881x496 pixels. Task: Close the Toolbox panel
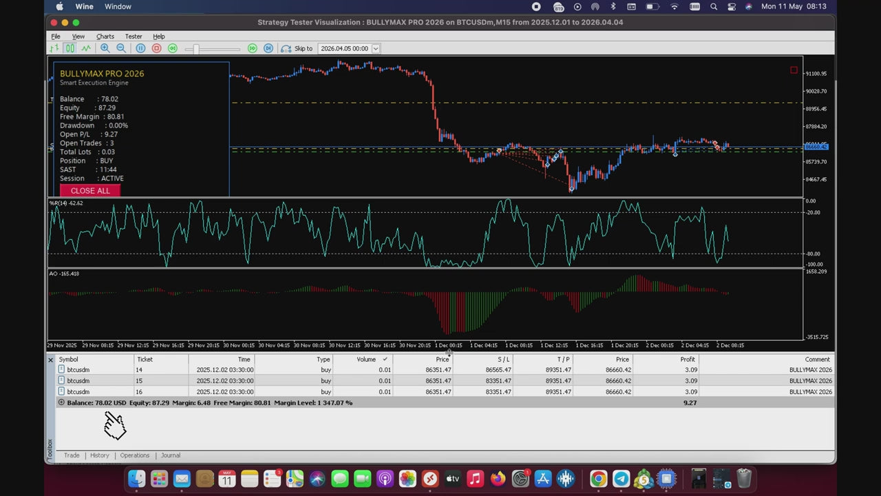click(50, 360)
